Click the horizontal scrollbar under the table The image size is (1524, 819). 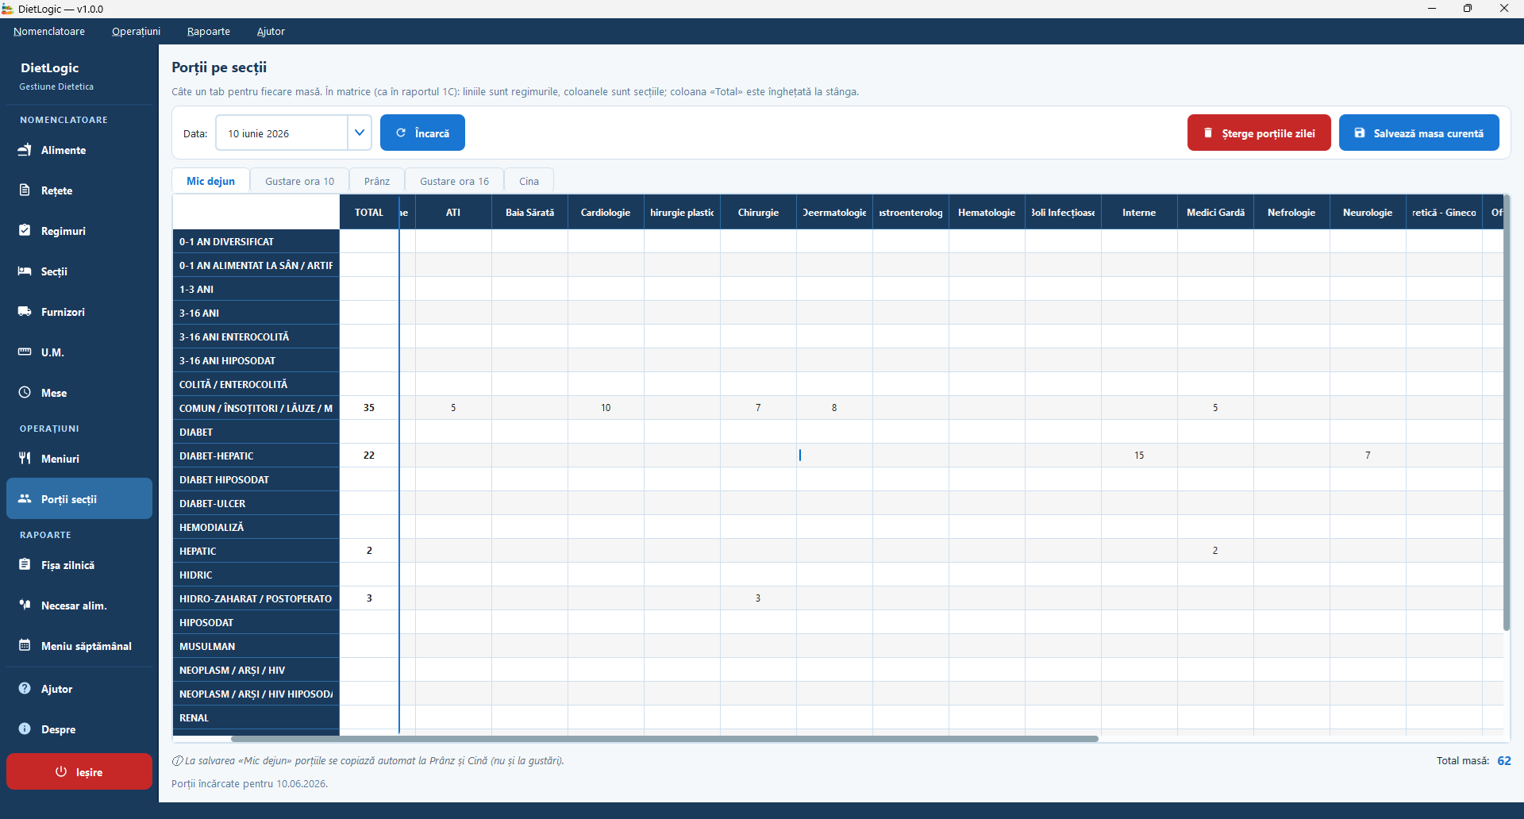664,739
